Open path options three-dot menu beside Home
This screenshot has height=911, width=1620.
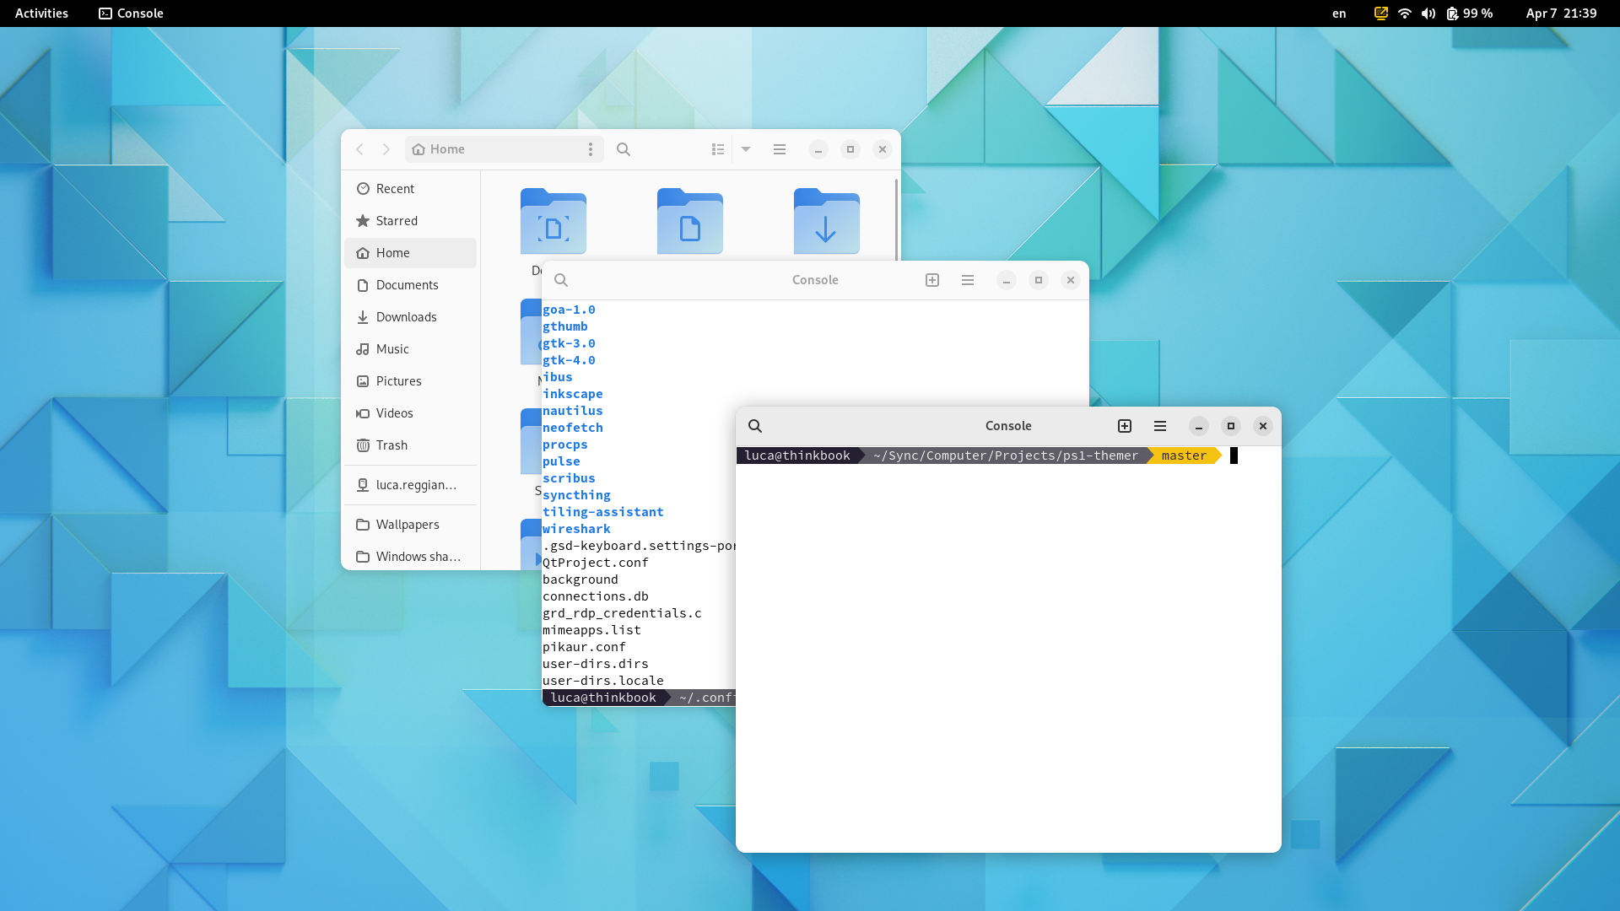(x=591, y=149)
